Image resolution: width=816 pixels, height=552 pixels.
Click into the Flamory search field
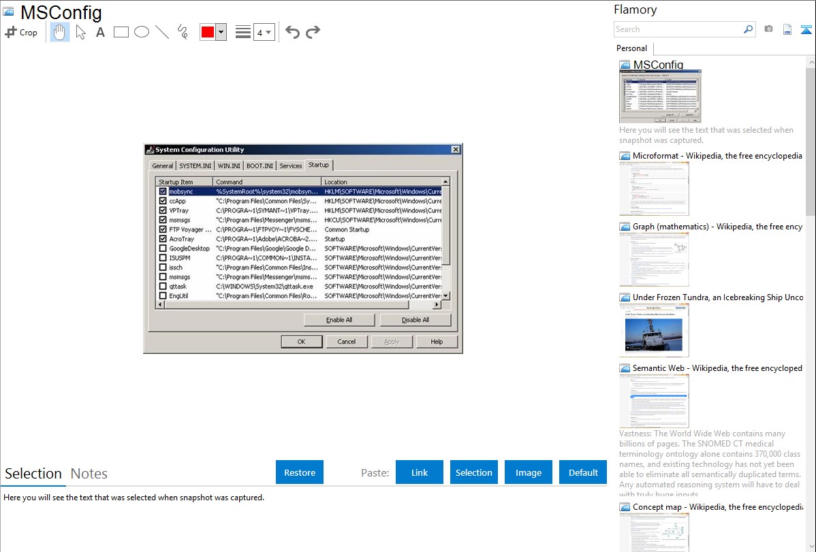(678, 29)
